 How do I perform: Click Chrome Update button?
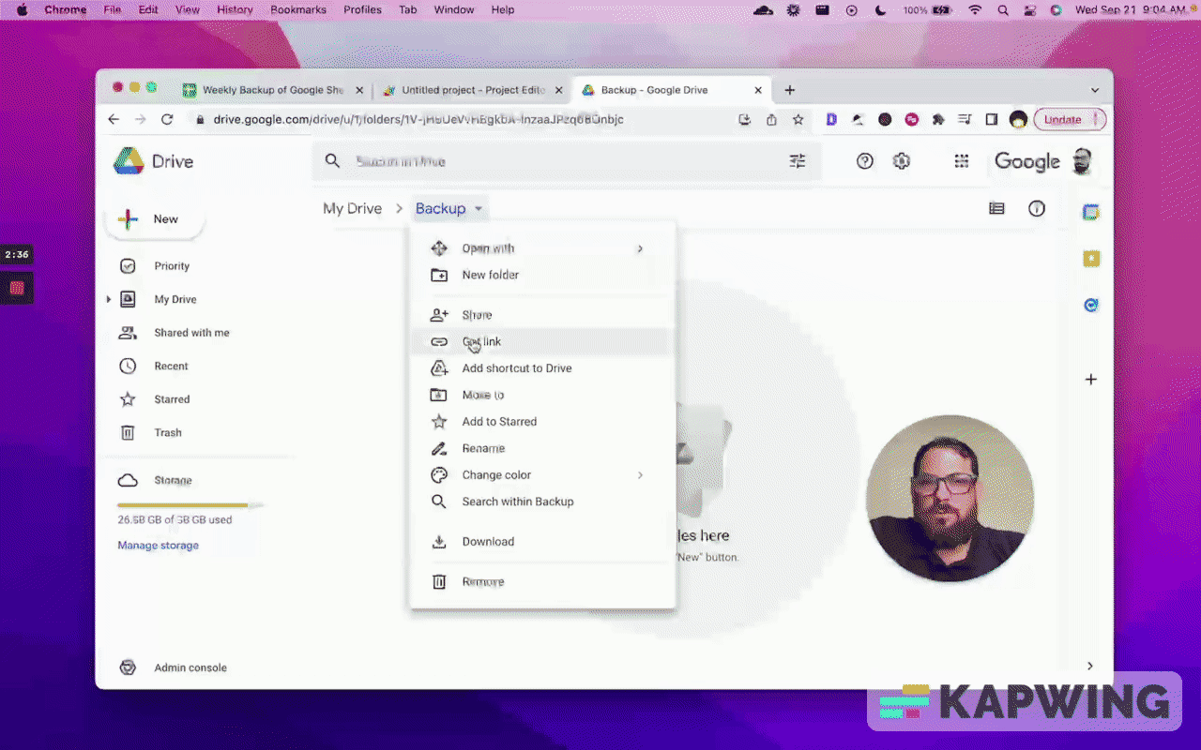[1070, 119]
